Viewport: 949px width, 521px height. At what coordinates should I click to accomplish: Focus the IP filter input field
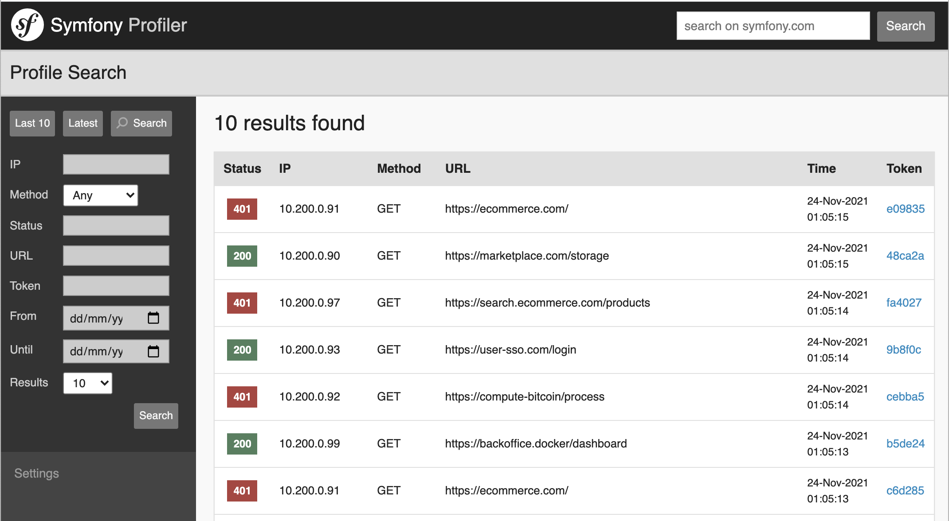click(116, 164)
